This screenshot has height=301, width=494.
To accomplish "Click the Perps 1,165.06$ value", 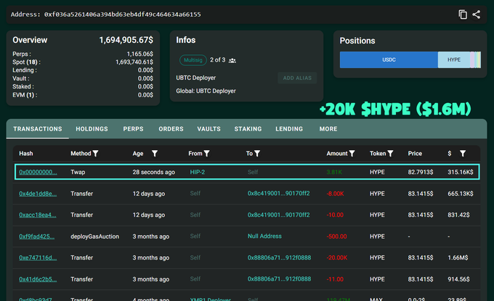I will coord(140,54).
